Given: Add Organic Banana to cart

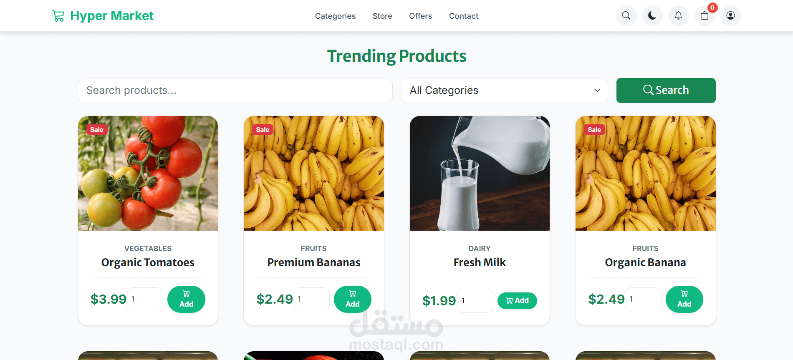Looking at the screenshot, I should point(684,299).
